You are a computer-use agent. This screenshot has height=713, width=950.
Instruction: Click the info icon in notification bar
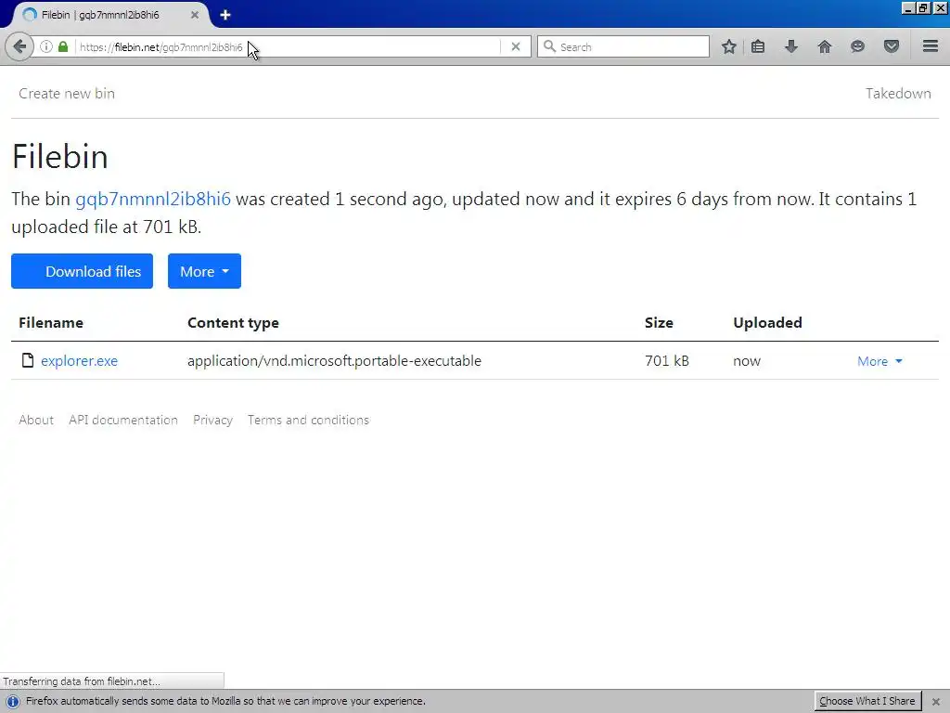[x=12, y=702]
